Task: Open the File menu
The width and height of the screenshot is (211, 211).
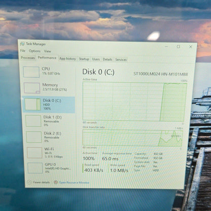Action: tap(23, 51)
